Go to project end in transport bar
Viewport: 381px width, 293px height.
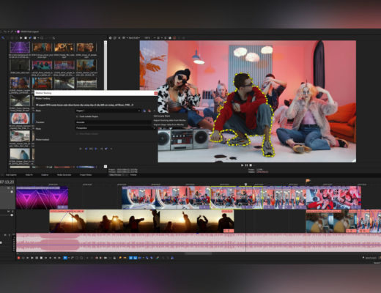[x=50, y=258]
